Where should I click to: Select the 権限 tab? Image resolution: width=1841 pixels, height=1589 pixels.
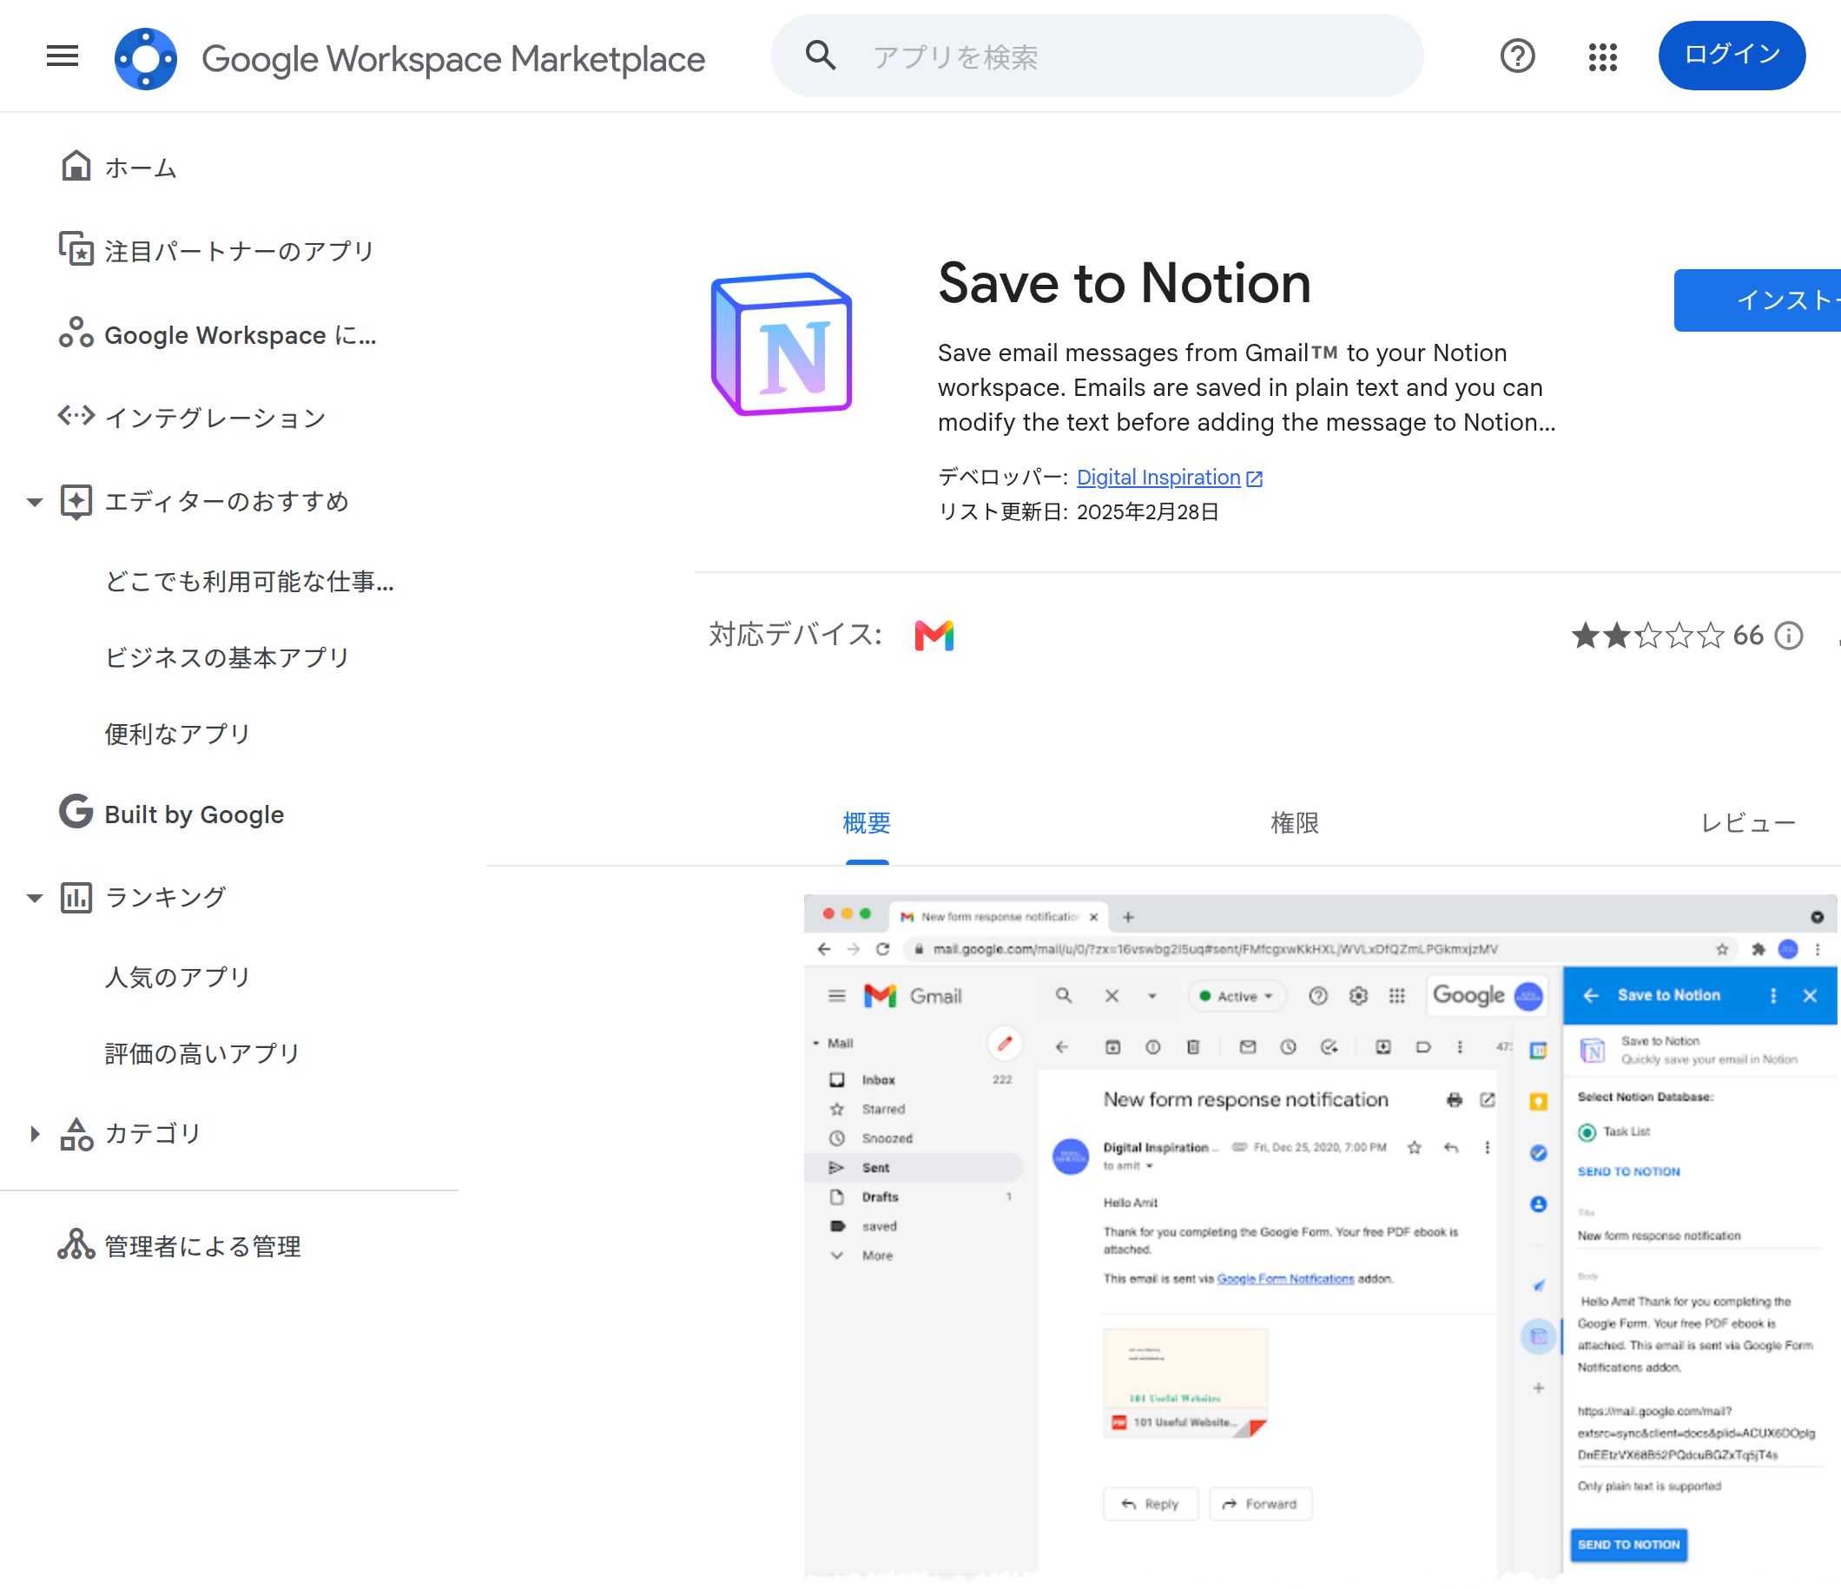1295,823
